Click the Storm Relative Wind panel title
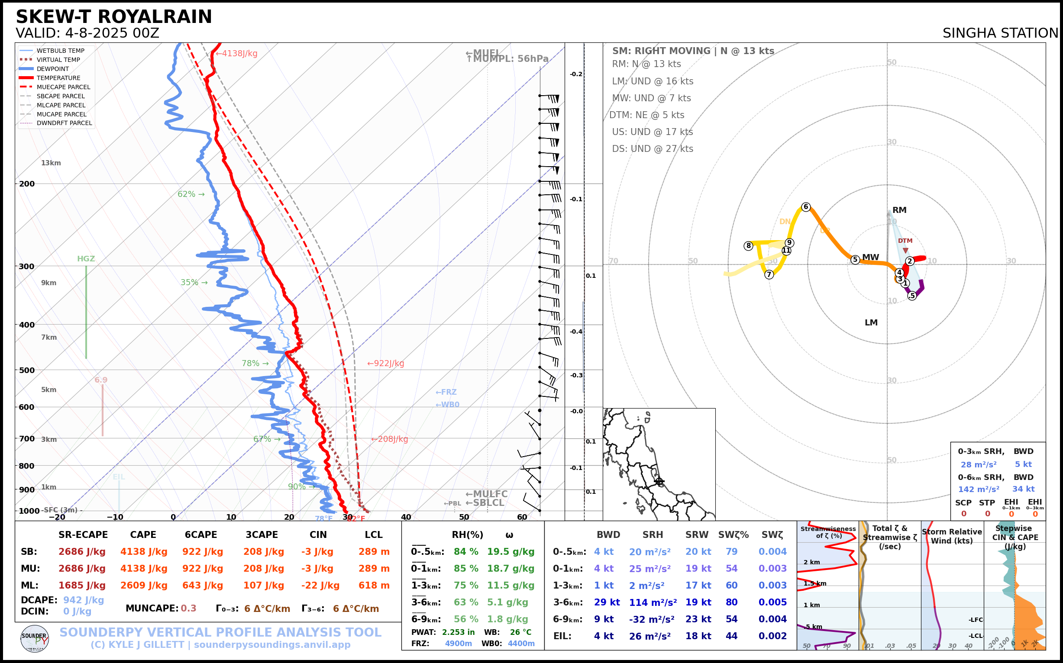Image resolution: width=1063 pixels, height=663 pixels. tap(952, 536)
